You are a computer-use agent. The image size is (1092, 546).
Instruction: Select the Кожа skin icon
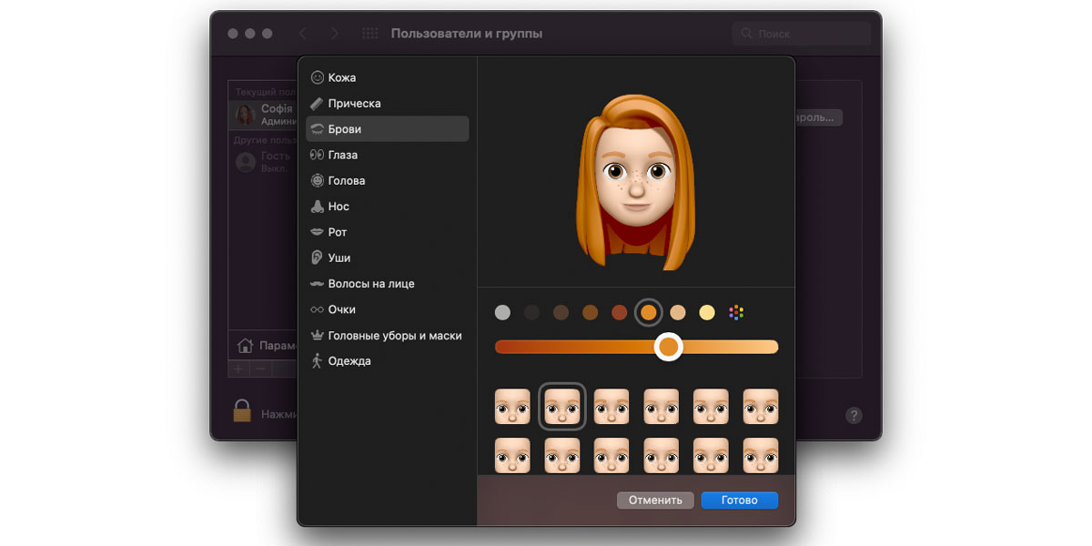coord(318,77)
